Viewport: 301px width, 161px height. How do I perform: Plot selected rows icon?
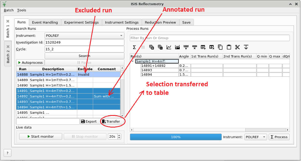(x=169, y=47)
